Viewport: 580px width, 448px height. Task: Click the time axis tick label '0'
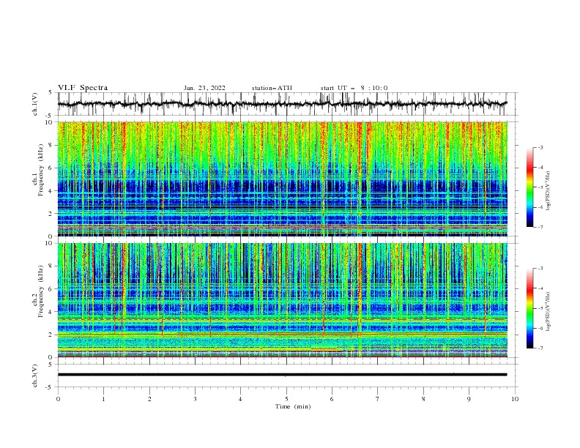58,399
